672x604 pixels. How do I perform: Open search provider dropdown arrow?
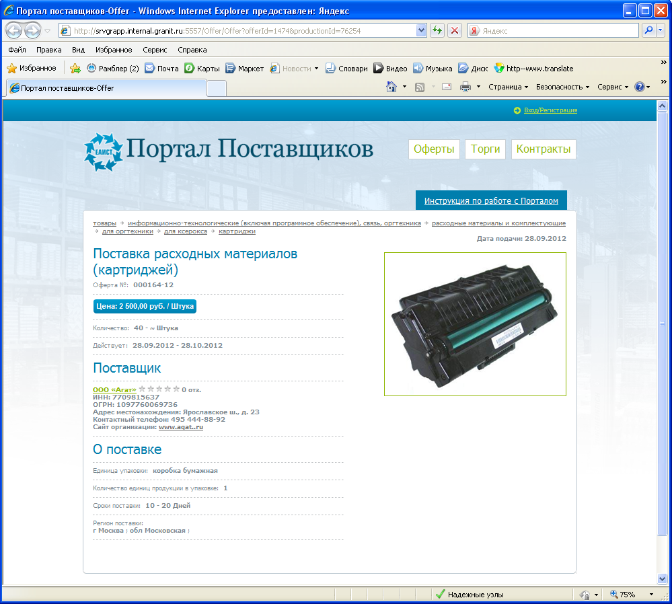click(661, 30)
